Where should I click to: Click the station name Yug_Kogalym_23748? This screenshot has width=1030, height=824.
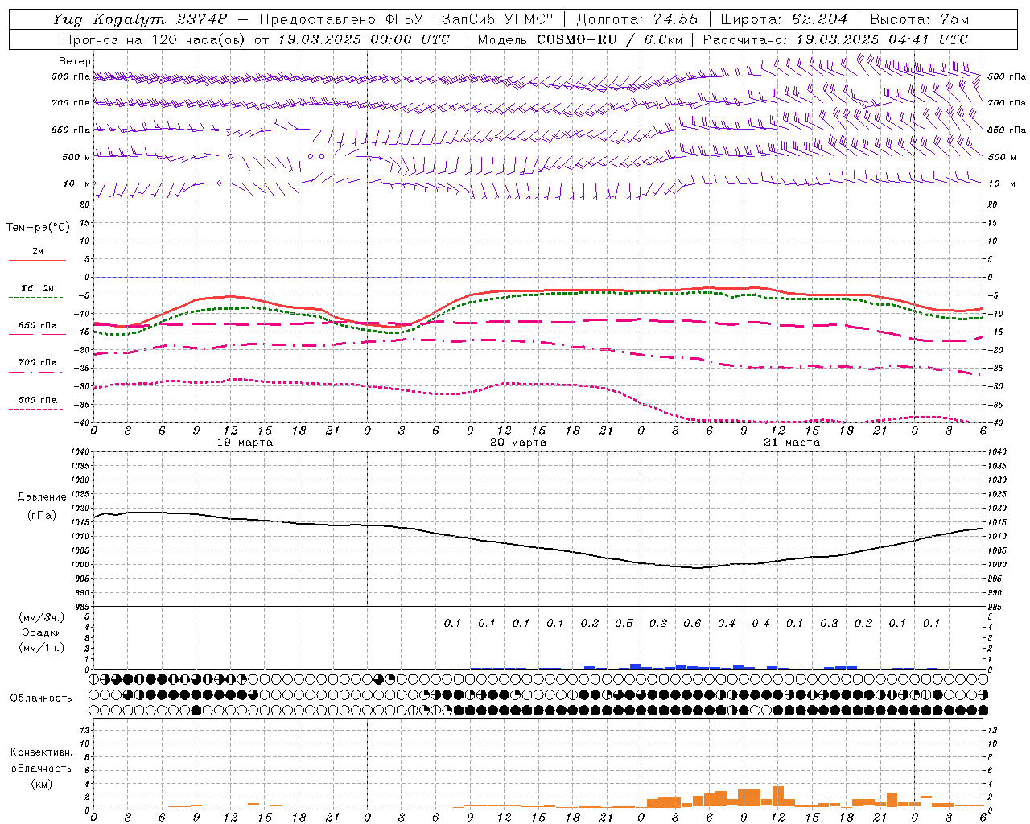[140, 19]
